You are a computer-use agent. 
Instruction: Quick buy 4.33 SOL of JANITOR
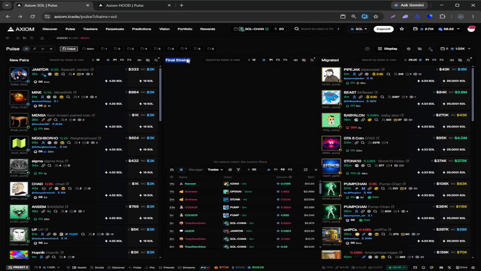[113, 81]
